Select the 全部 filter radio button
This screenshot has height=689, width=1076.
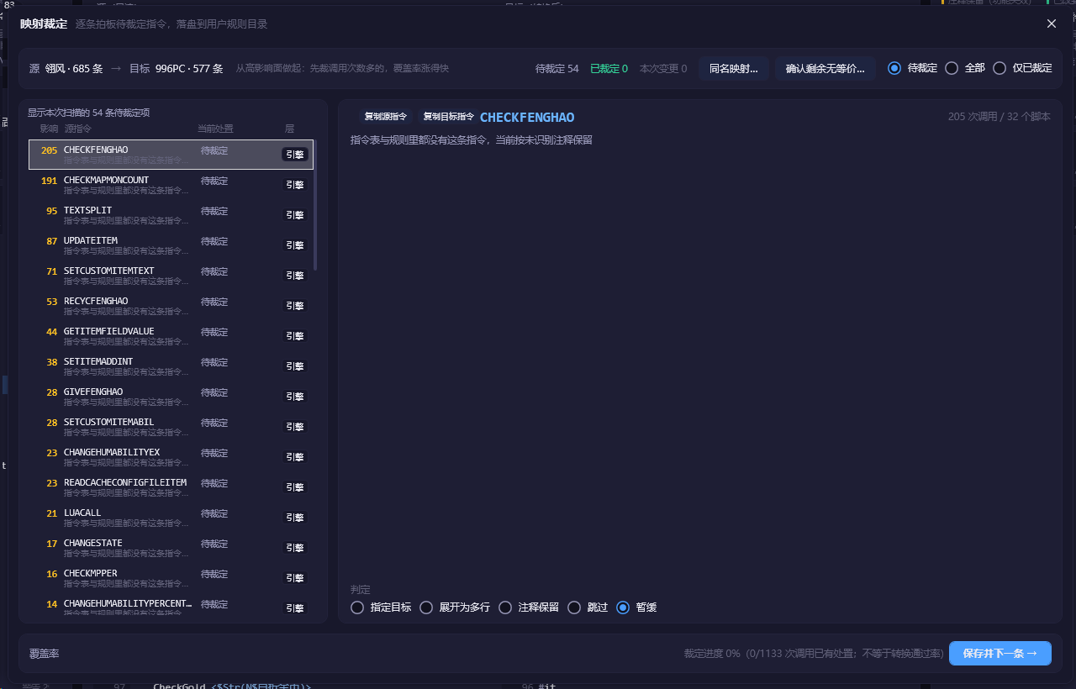tap(952, 68)
